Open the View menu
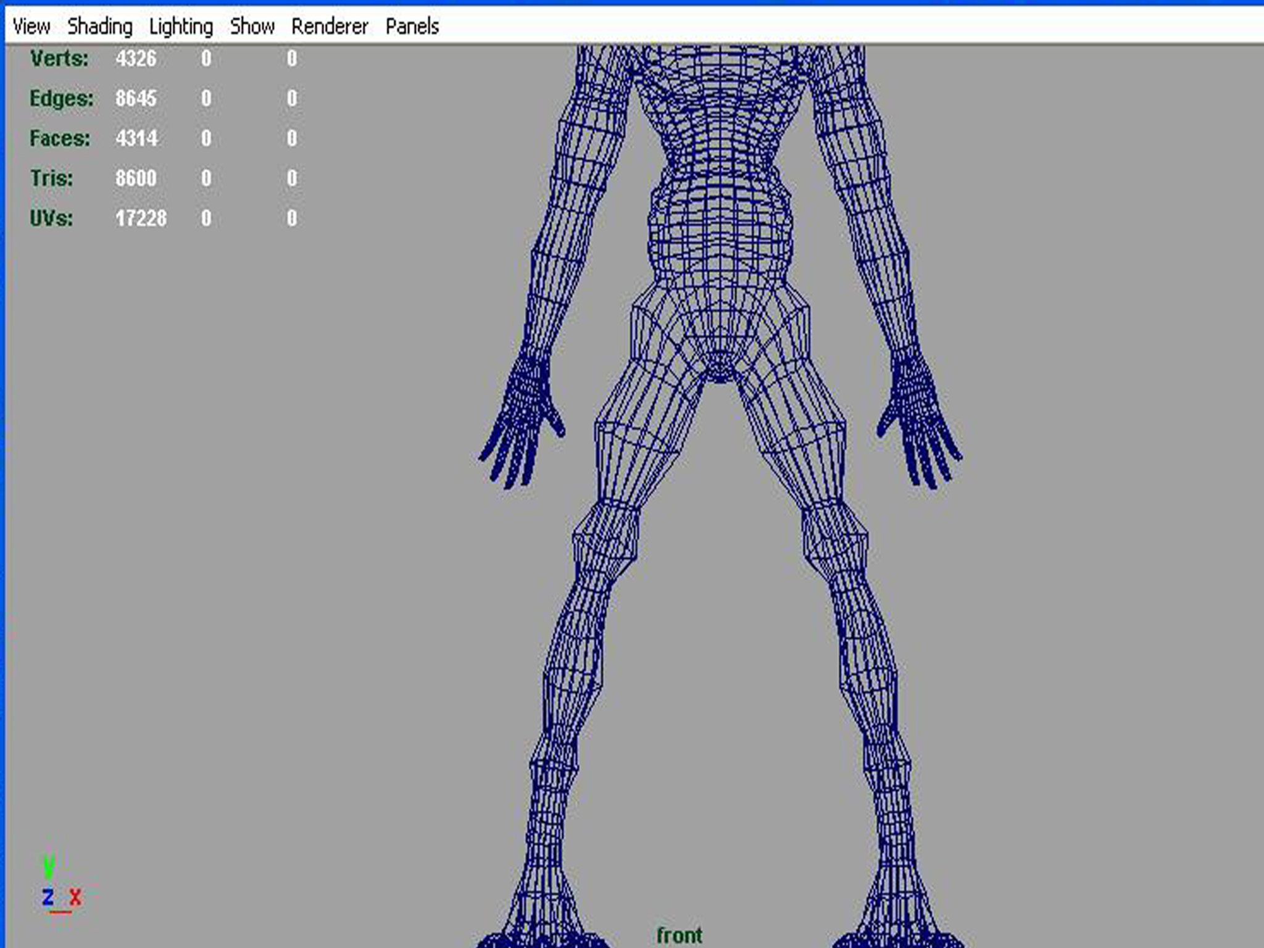Viewport: 1264px width, 948px height. (x=31, y=27)
